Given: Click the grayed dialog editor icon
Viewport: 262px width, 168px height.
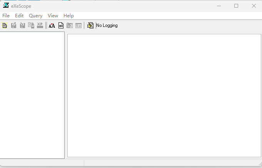Looking at the screenshot, I should tap(78, 25).
